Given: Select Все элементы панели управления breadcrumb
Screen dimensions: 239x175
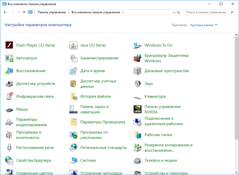Looking at the screenshot, I should pyautogui.click(x=96, y=13).
